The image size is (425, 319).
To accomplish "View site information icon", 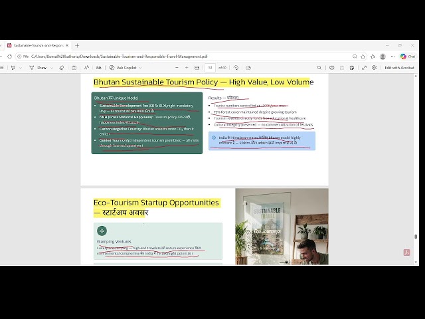I will 19,56.
